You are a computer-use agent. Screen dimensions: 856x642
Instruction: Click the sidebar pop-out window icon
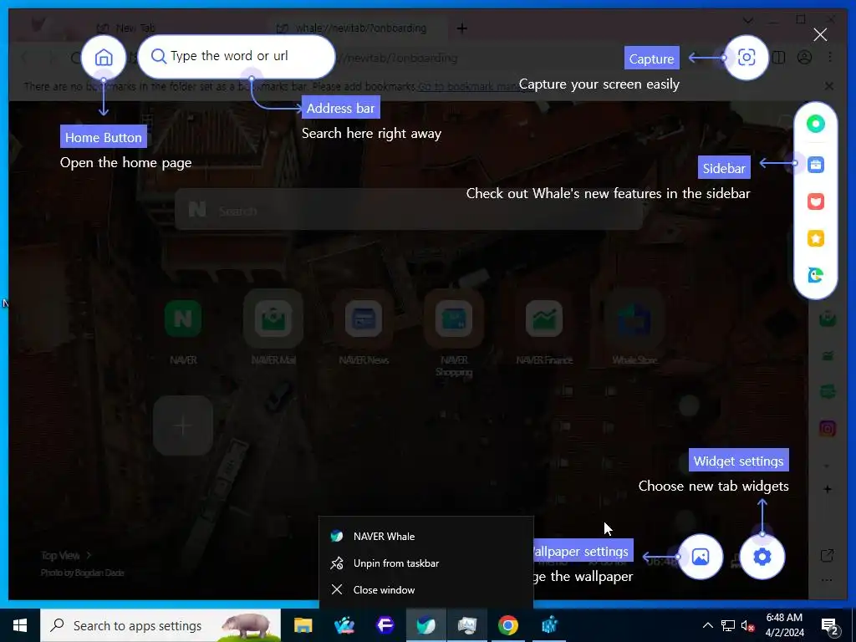[827, 556]
